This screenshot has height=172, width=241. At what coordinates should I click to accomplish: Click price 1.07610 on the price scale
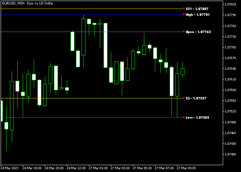click(230, 79)
